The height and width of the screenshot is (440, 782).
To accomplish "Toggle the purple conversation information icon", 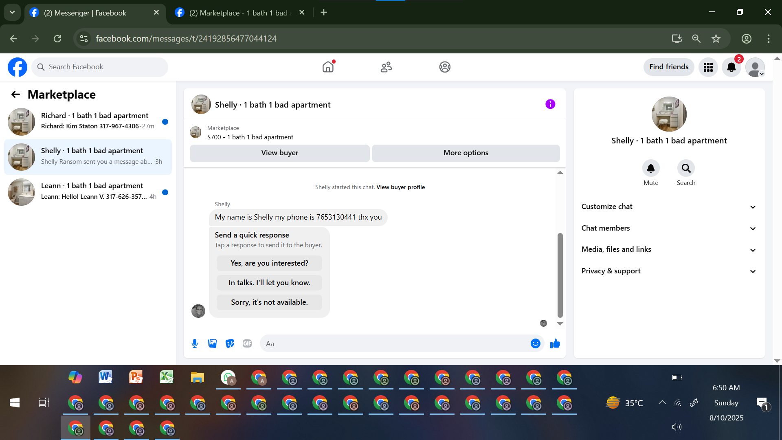I will point(550,104).
